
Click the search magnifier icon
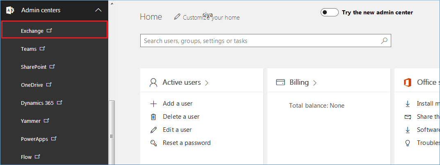(x=384, y=41)
